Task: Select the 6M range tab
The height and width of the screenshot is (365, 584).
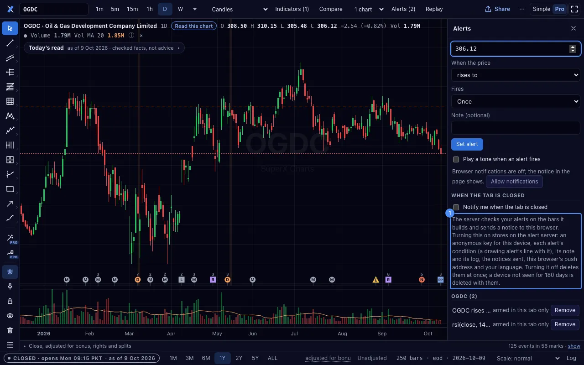Action: pos(206,358)
